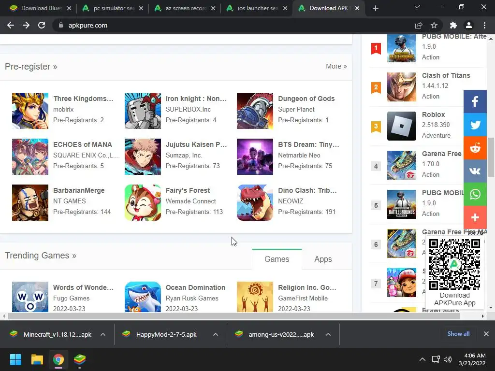495x371 pixels.
Task: Go forward with browser forward arrow
Action: click(x=26, y=25)
